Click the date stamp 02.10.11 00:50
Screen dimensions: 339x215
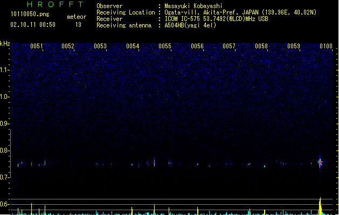click(x=33, y=25)
